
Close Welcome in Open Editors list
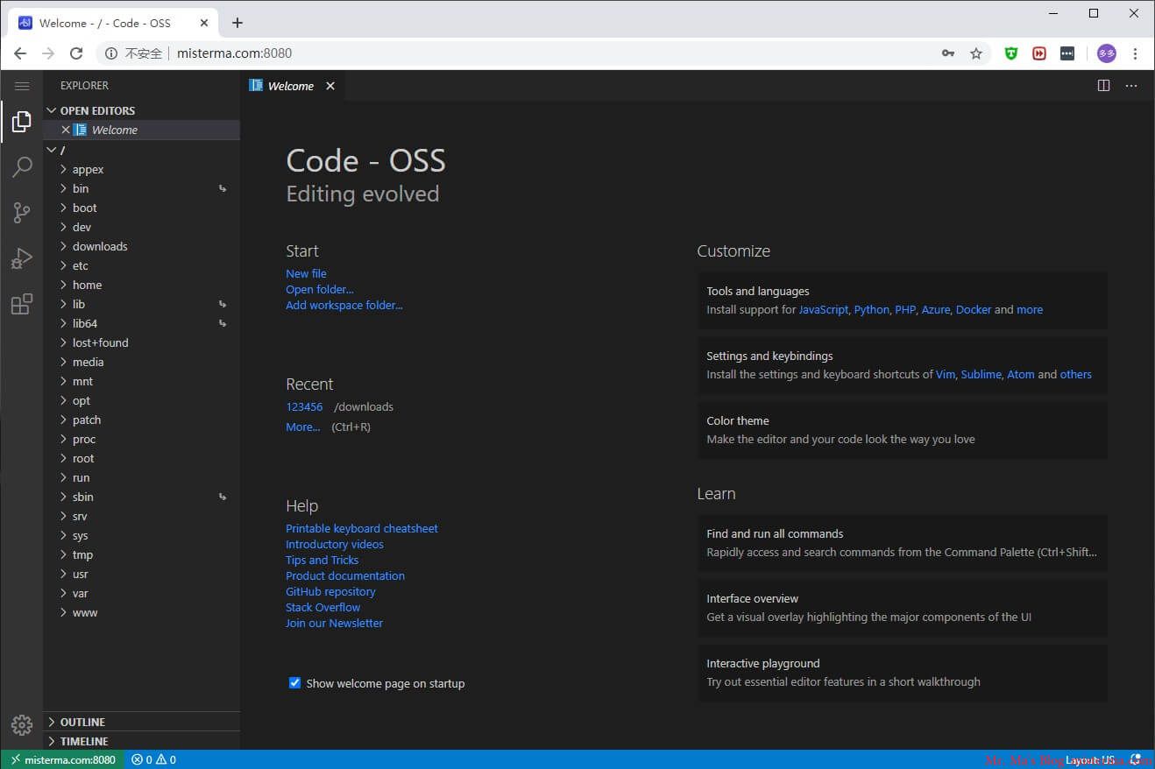[x=66, y=130]
